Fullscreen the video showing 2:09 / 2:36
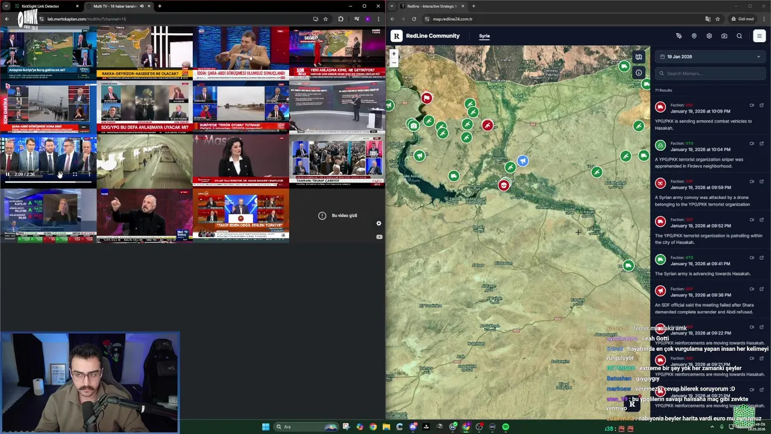The image size is (771, 434). [75, 174]
